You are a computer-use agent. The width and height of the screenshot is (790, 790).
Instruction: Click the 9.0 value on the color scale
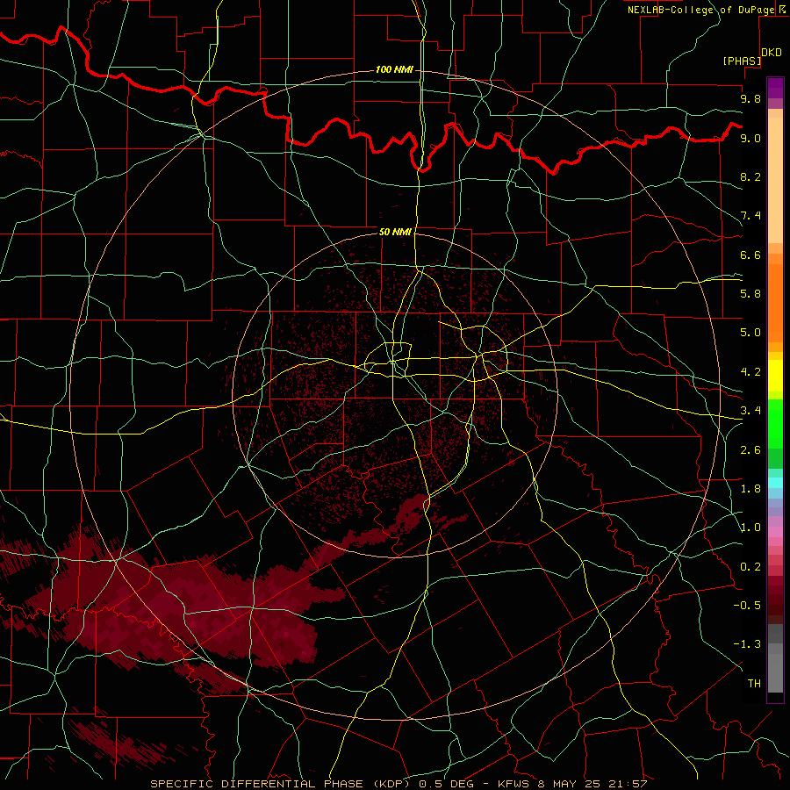(750, 138)
